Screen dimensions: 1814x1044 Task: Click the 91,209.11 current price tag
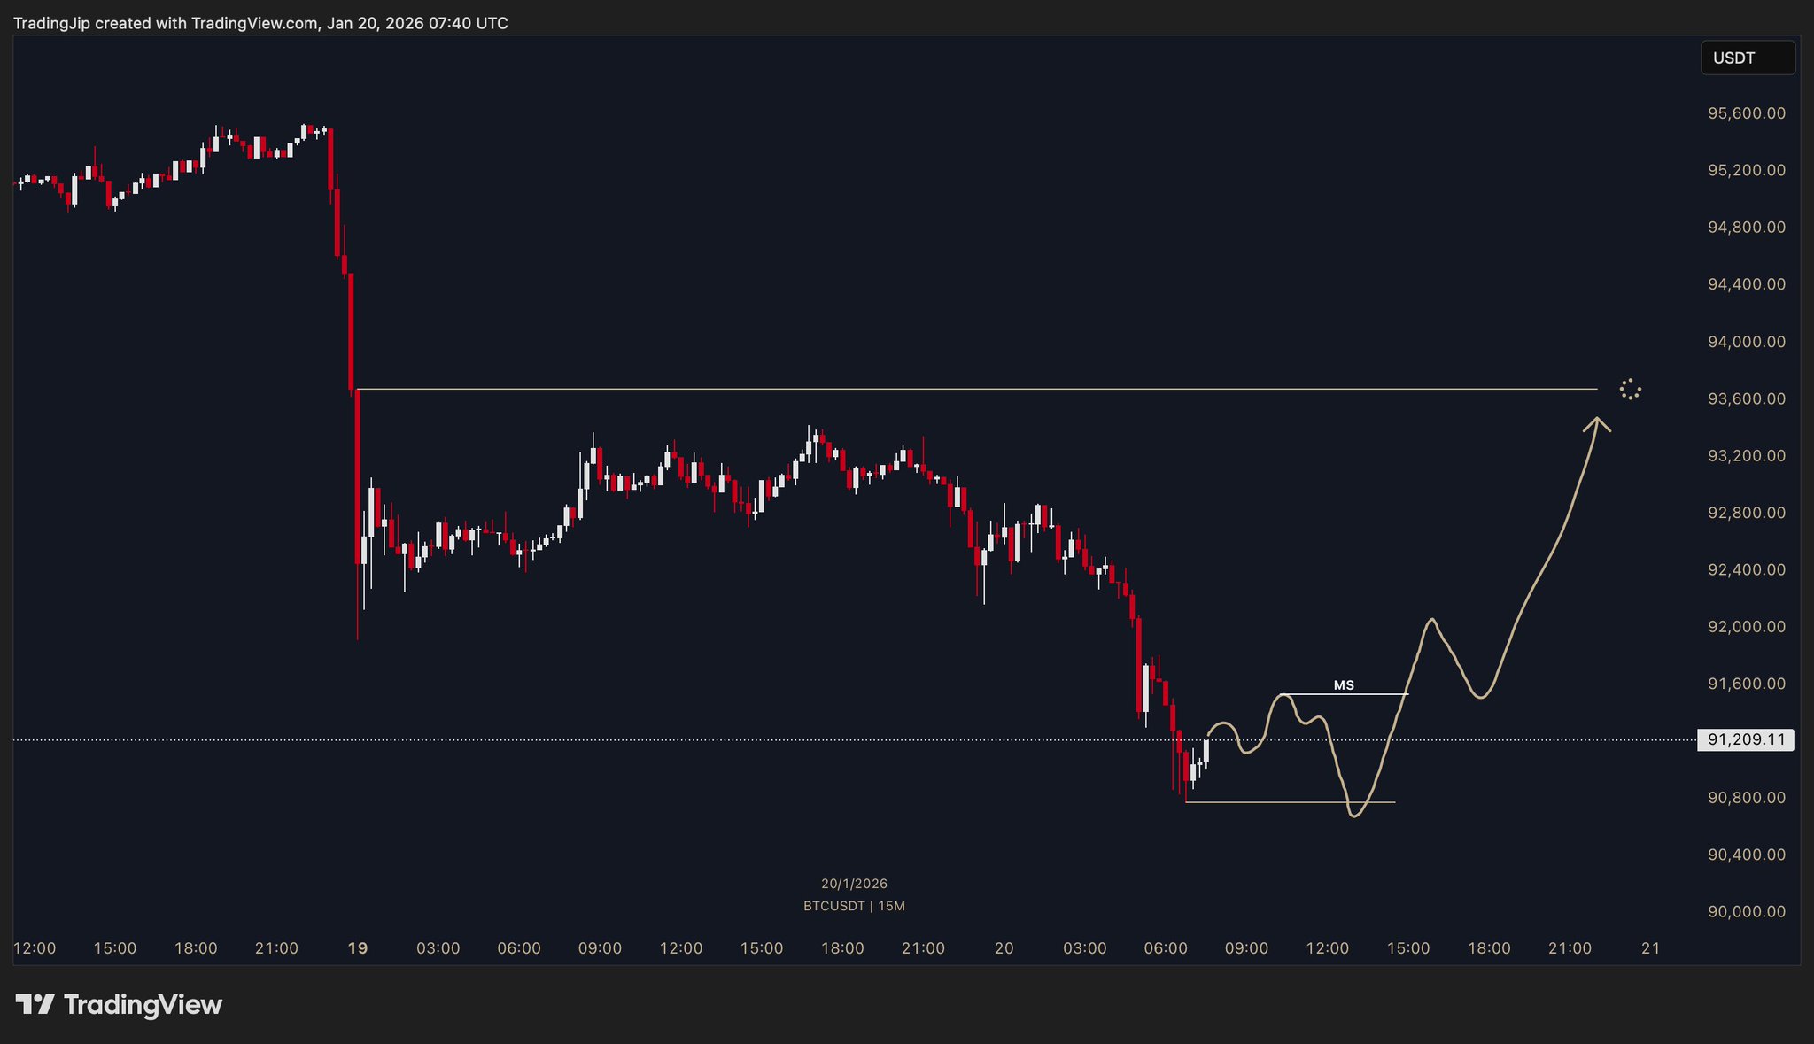pos(1745,739)
